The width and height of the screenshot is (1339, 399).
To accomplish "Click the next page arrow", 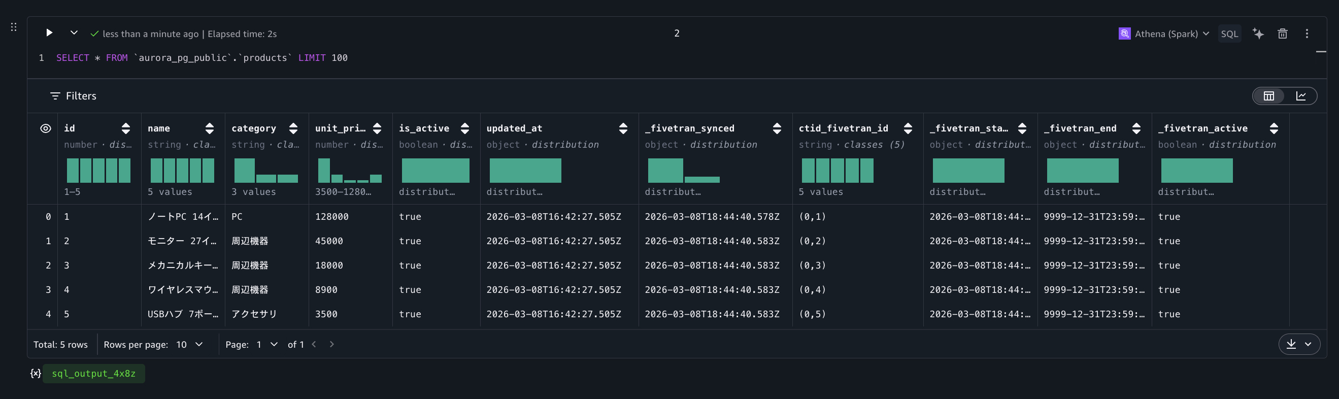I will pos(331,345).
